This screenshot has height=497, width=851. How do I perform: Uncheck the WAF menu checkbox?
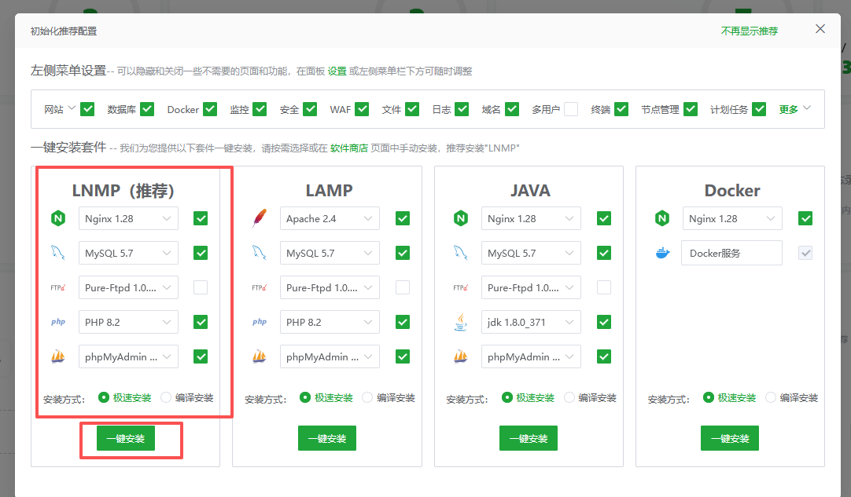point(362,109)
